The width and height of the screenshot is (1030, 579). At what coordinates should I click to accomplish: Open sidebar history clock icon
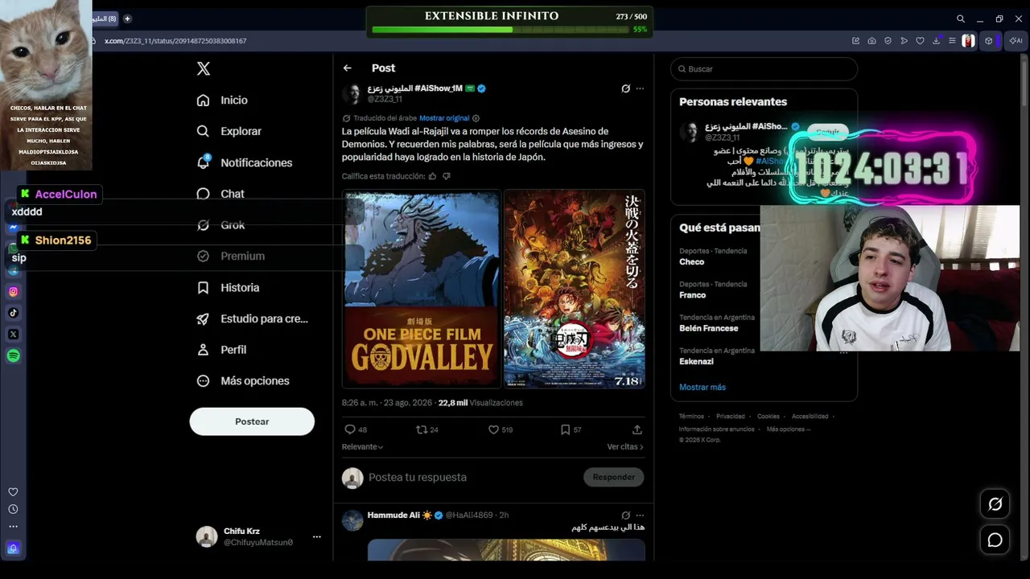pos(13,509)
